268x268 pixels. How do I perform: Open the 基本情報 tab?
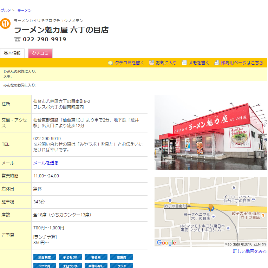tap(12, 53)
